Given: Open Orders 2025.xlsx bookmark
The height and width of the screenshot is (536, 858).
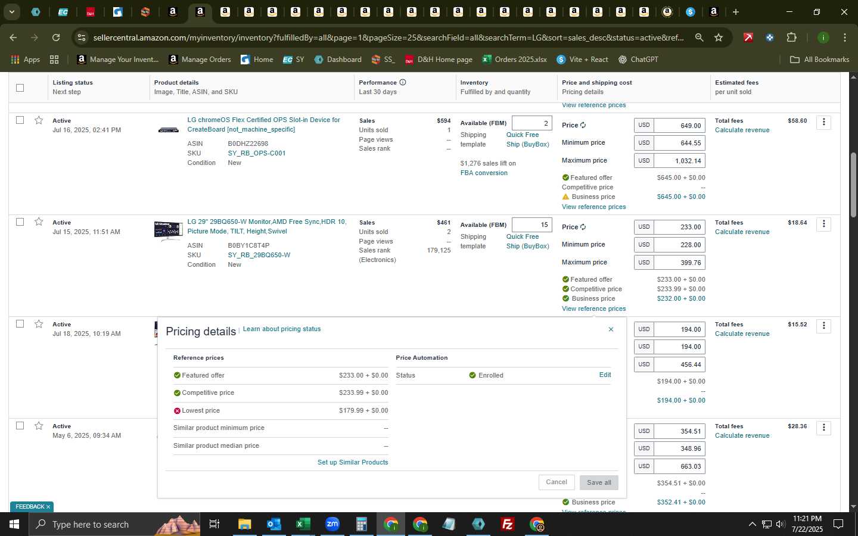Looking at the screenshot, I should 514,60.
